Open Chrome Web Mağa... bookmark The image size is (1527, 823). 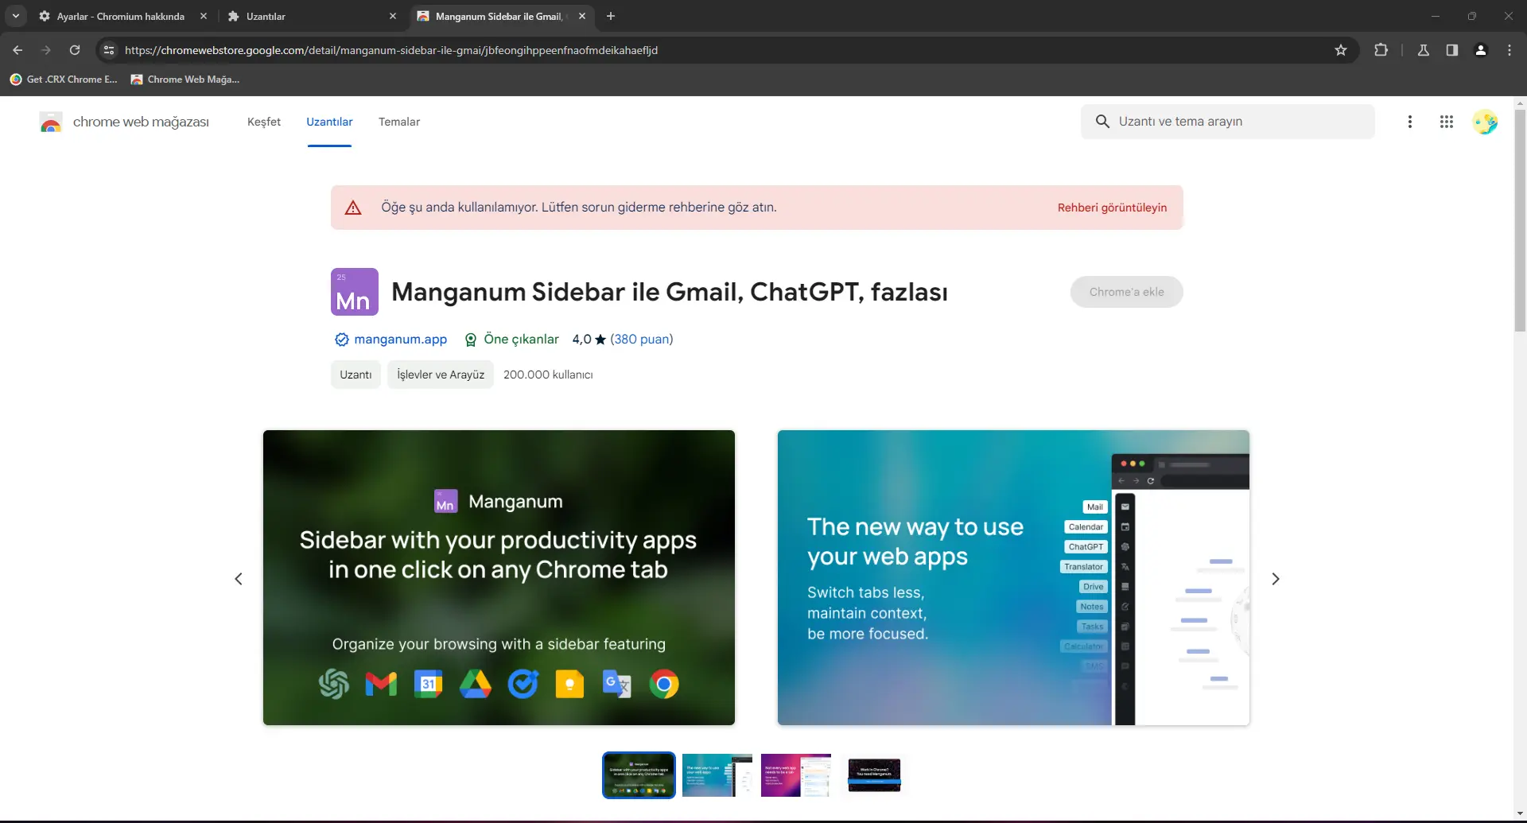click(x=185, y=80)
